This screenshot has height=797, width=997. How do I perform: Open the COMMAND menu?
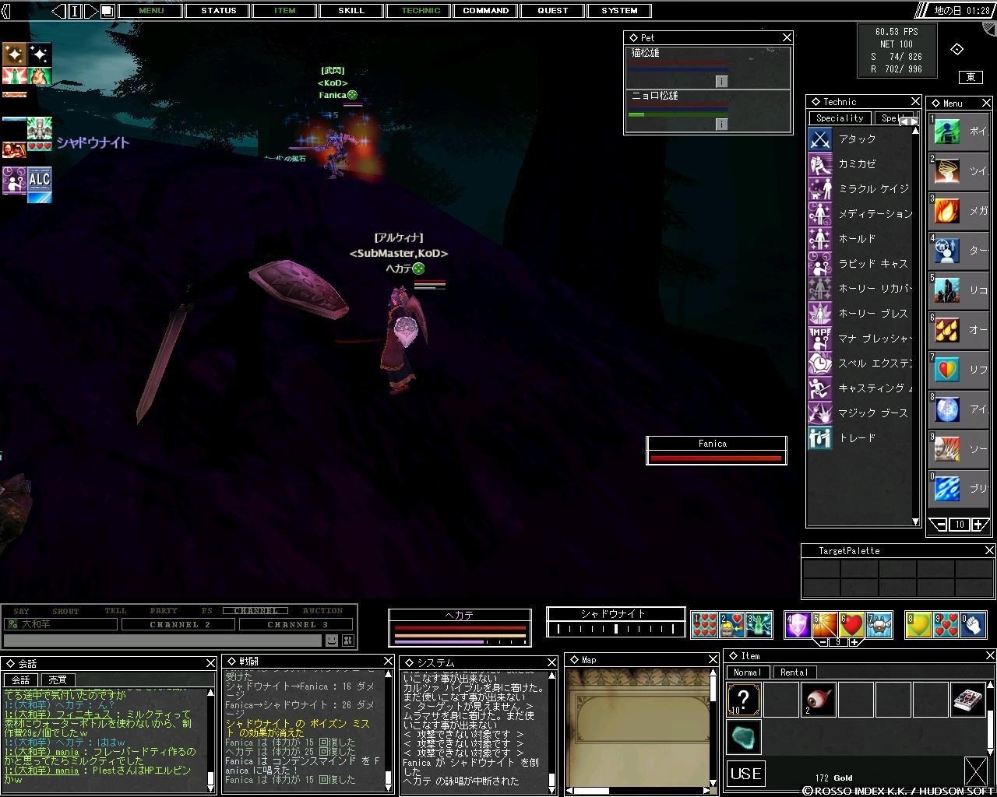pyautogui.click(x=485, y=11)
